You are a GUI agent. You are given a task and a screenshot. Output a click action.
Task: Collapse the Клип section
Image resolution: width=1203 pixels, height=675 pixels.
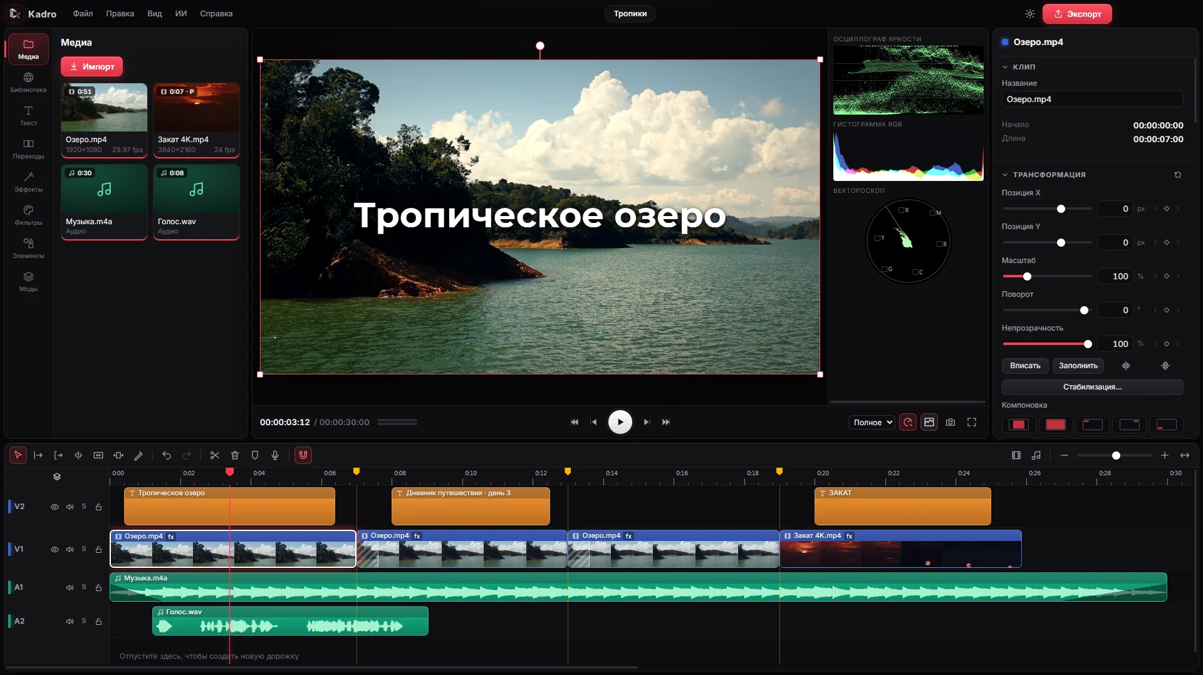click(1005, 67)
